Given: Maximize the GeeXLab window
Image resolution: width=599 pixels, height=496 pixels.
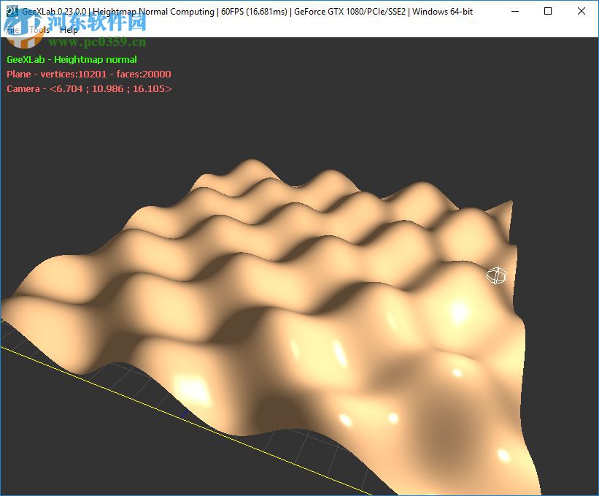Looking at the screenshot, I should coord(546,11).
